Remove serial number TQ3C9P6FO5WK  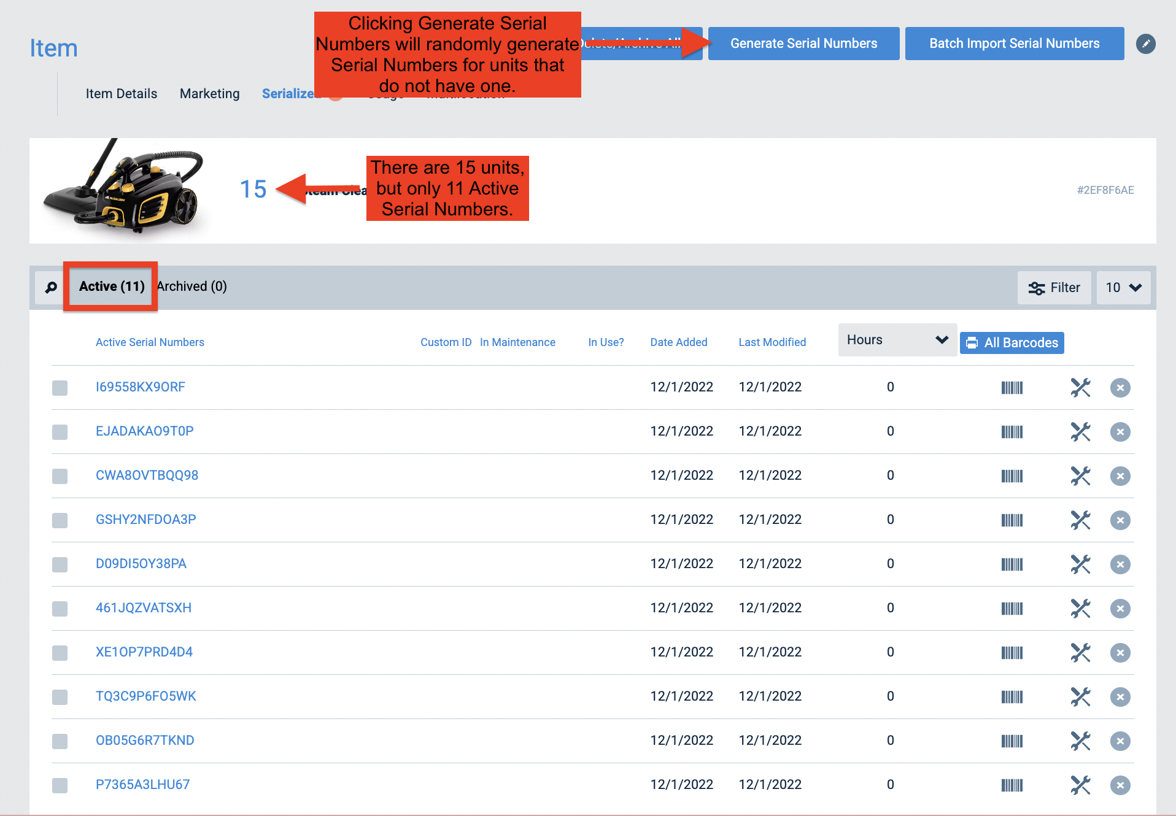(x=1120, y=696)
